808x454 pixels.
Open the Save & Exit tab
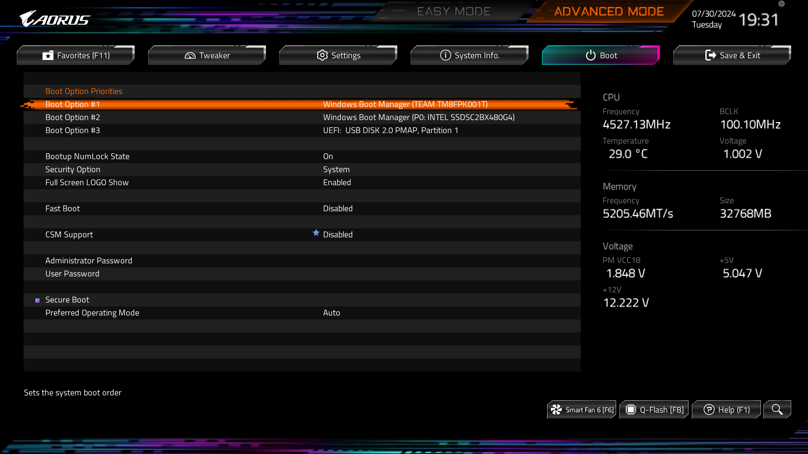click(732, 55)
